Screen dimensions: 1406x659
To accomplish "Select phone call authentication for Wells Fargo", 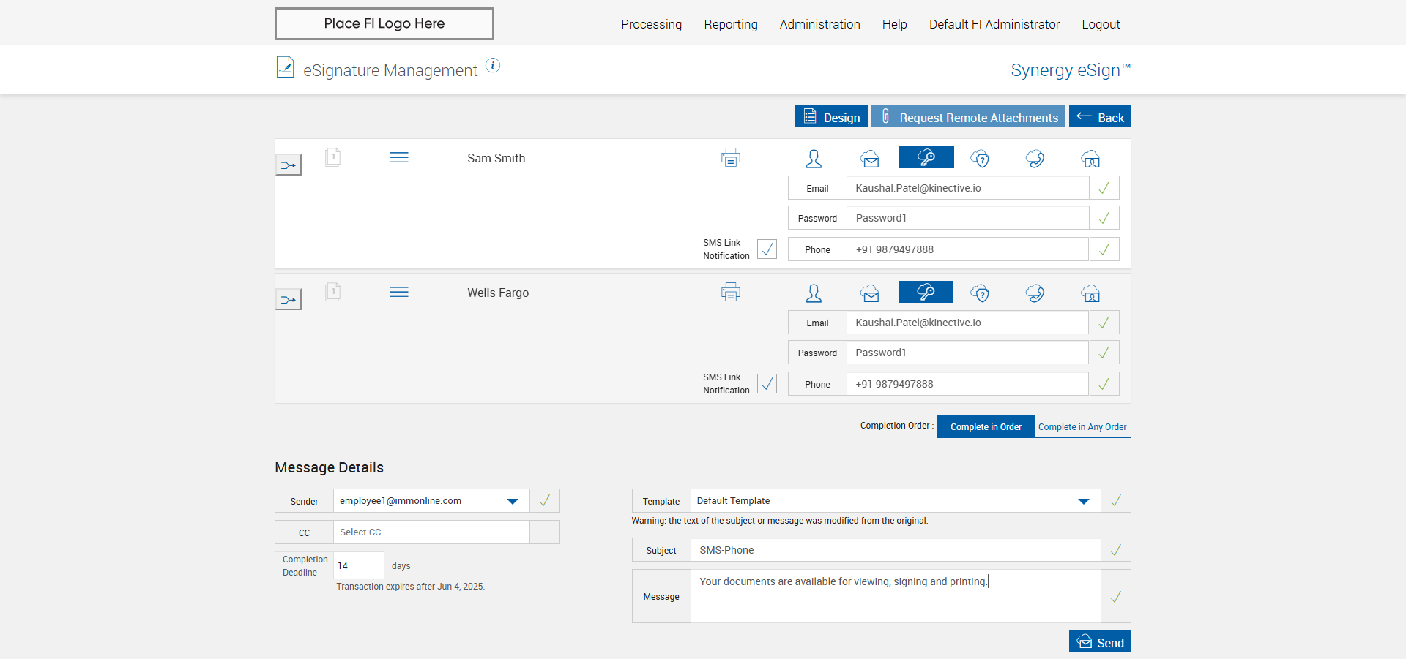I will [1035, 293].
